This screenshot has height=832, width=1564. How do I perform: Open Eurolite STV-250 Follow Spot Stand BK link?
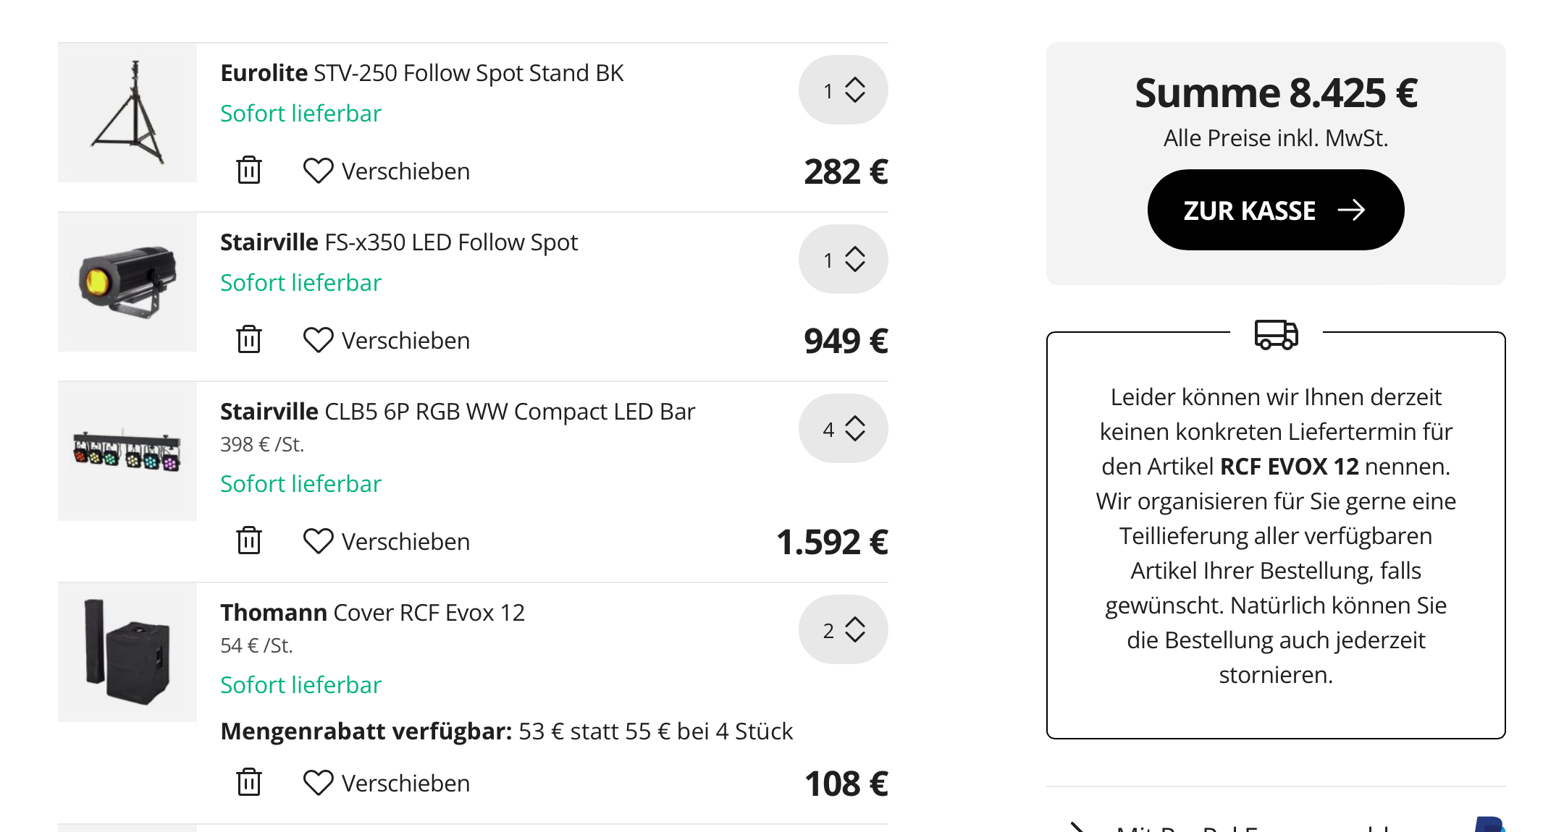[x=421, y=73]
